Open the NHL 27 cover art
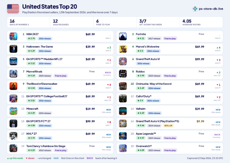The height and width of the screenshot is (163, 230). (13, 136)
